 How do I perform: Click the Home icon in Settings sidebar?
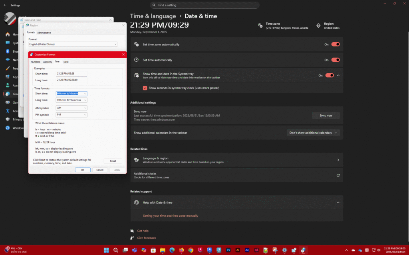[x=8, y=34]
